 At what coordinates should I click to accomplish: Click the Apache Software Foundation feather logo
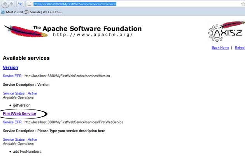coord(26,31)
